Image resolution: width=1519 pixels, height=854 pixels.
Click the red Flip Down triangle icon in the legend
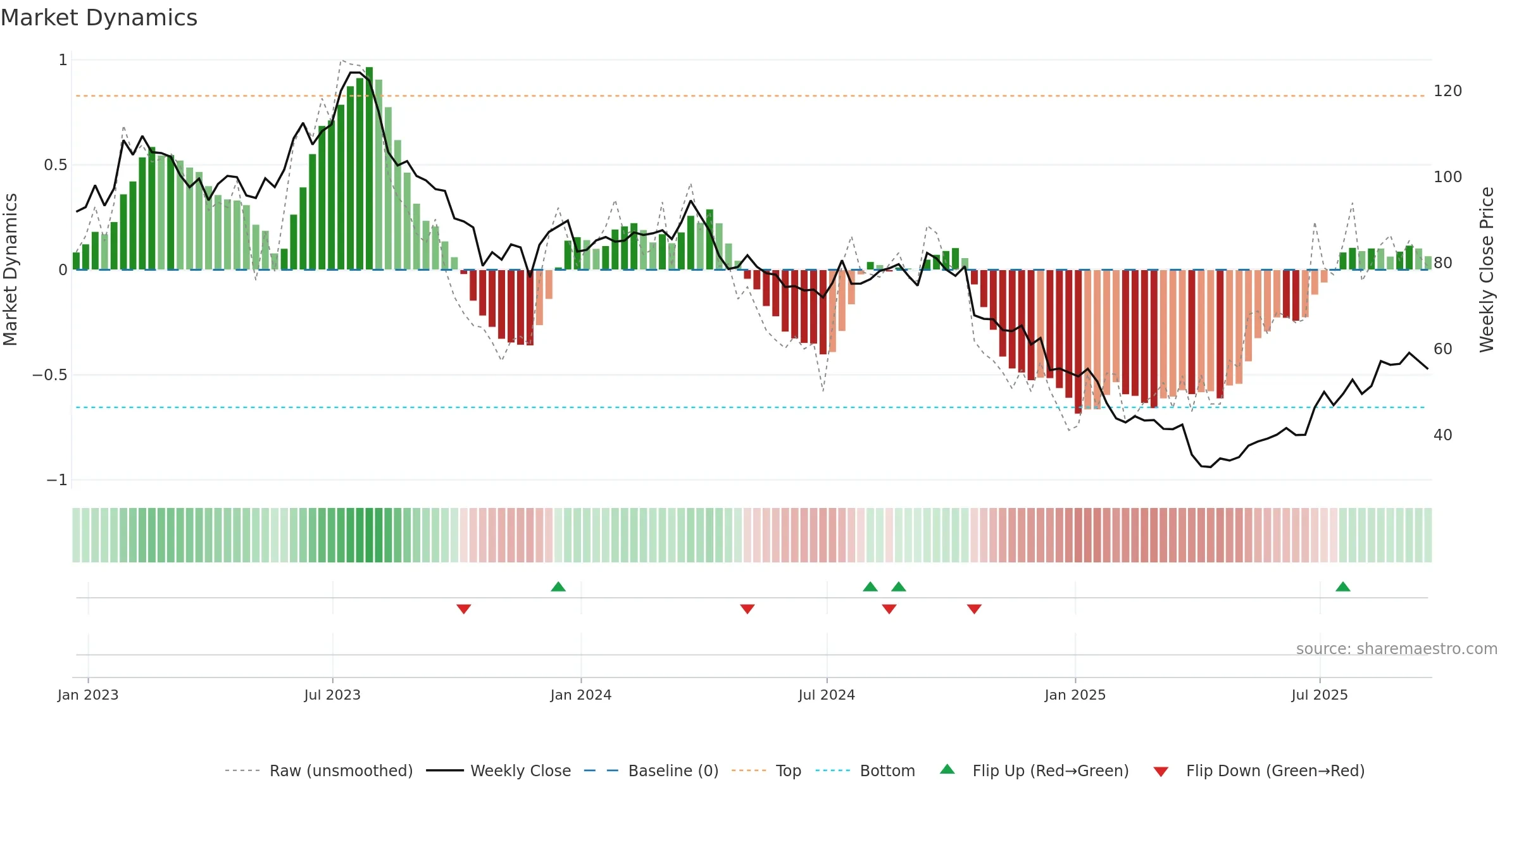click(x=1161, y=772)
